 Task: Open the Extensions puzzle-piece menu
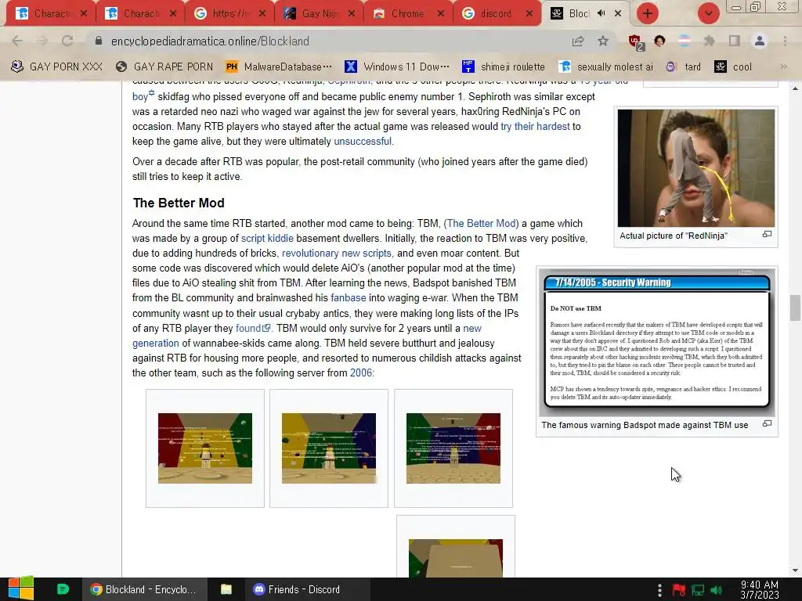pos(709,41)
